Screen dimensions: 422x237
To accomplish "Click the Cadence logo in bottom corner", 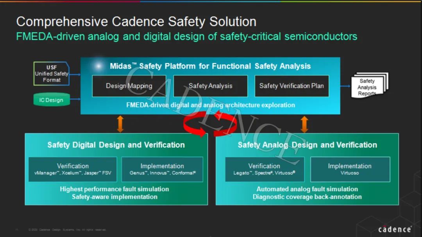I will (x=395, y=229).
